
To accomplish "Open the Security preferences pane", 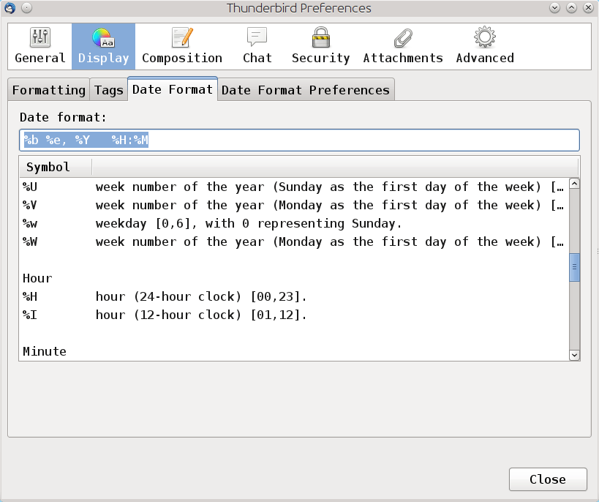I will [320, 45].
